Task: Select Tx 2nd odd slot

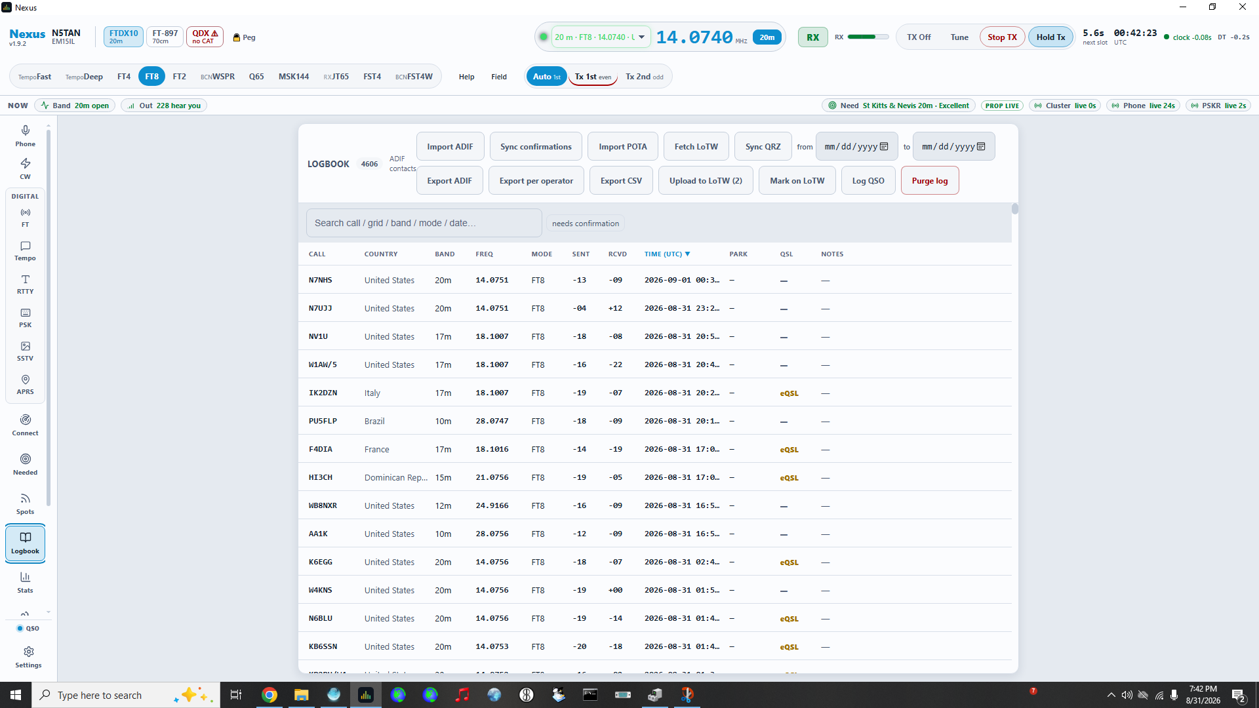Action: [644, 77]
